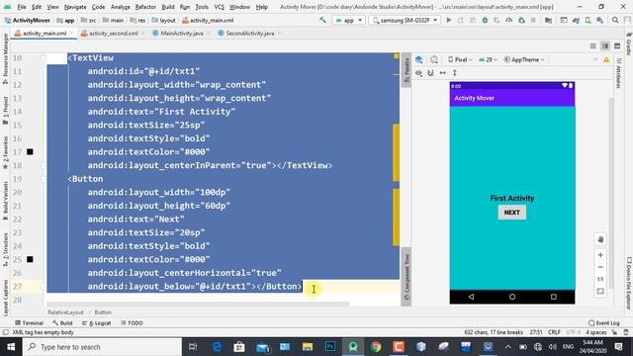Switch to Split view mode
The width and height of the screenshot is (633, 356).
[x=605, y=46]
